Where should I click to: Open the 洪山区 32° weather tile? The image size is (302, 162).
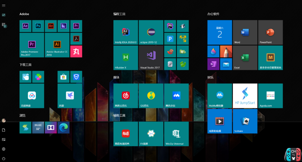click(38, 128)
